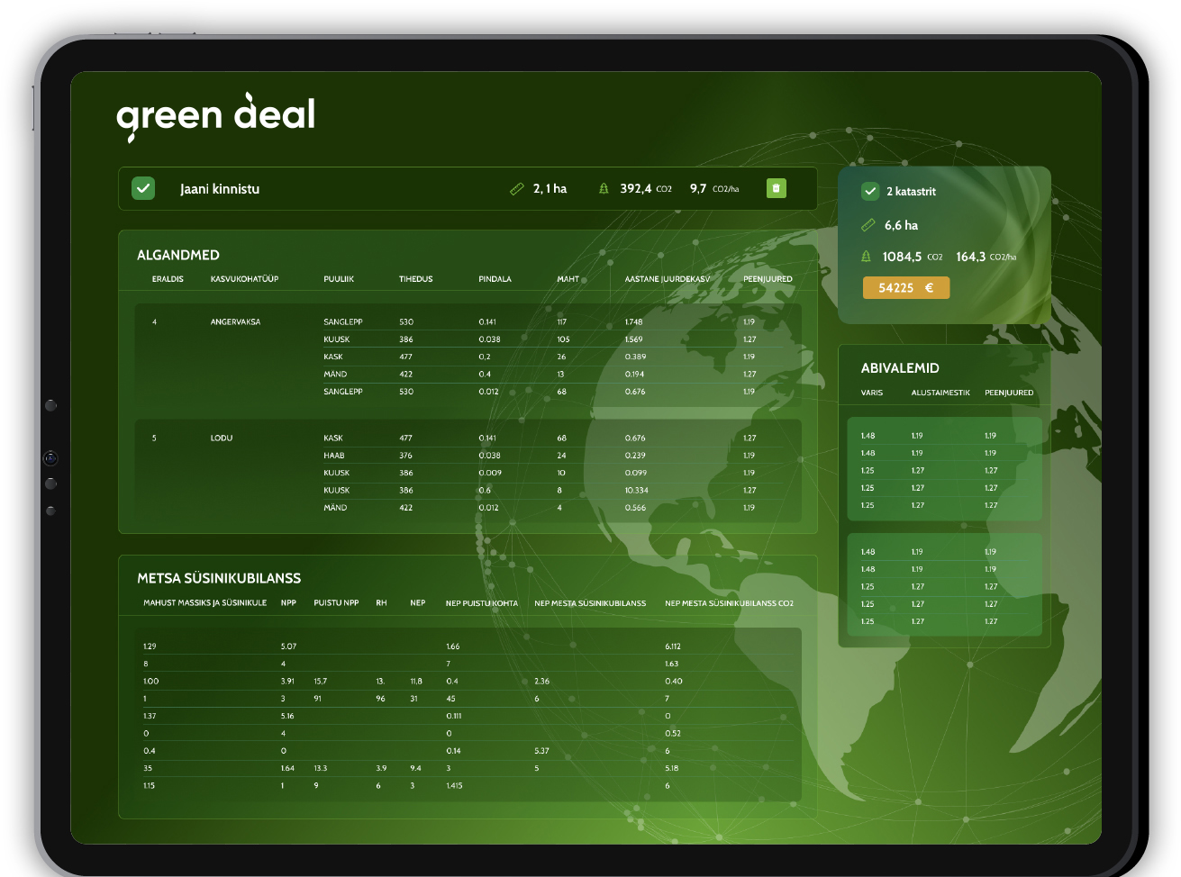Click the 5.18 CO2 balance value
The image size is (1181, 877).
[x=672, y=768]
